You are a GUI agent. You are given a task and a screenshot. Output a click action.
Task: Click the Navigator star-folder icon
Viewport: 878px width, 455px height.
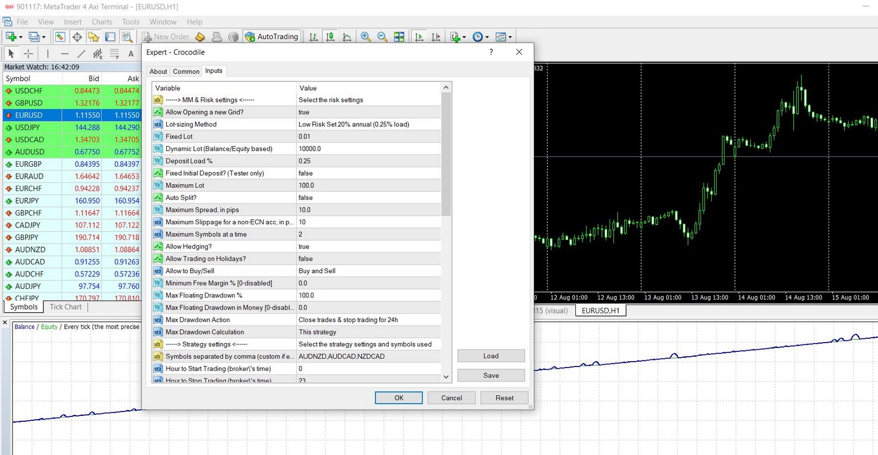coord(93,37)
